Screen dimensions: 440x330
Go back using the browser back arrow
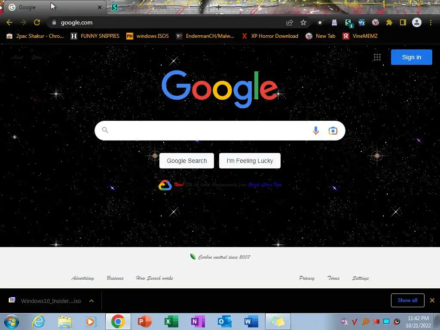coord(9,22)
